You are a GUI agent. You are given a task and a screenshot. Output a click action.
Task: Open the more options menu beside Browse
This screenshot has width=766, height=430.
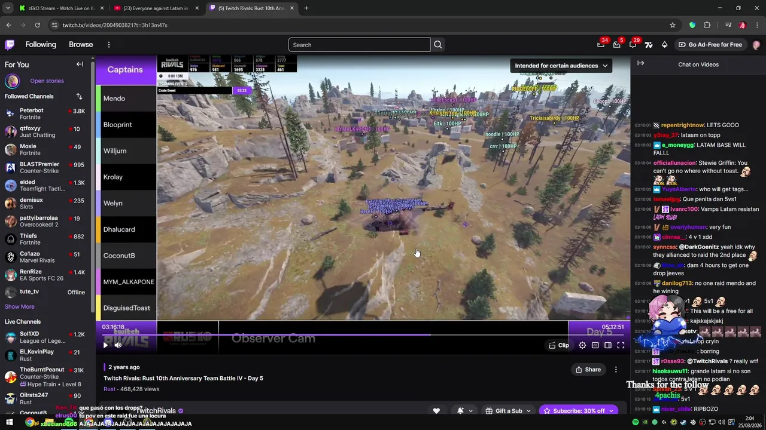click(x=108, y=45)
